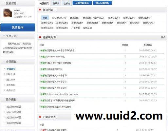This screenshot has width=168, height=131.
Task: Open 成员列表 in the member panel
Action: [x=10, y=85]
